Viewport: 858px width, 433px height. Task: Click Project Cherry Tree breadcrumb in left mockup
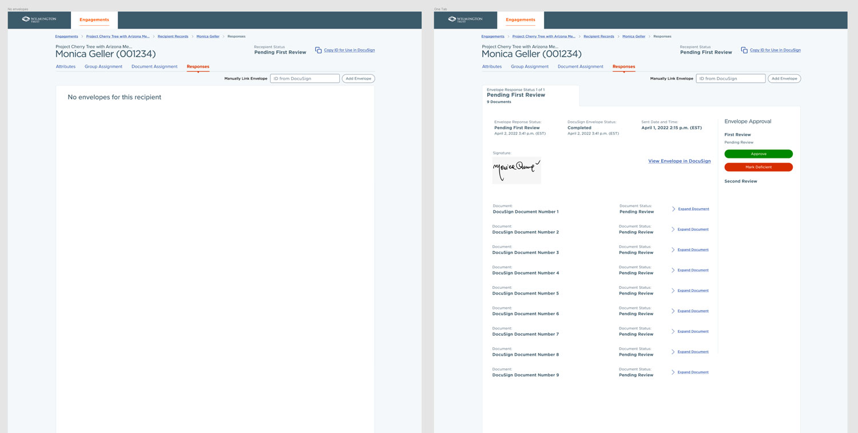tap(118, 37)
